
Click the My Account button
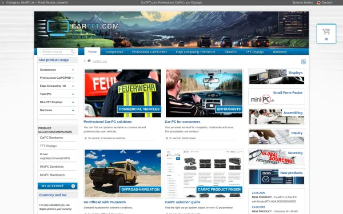coord(58,186)
